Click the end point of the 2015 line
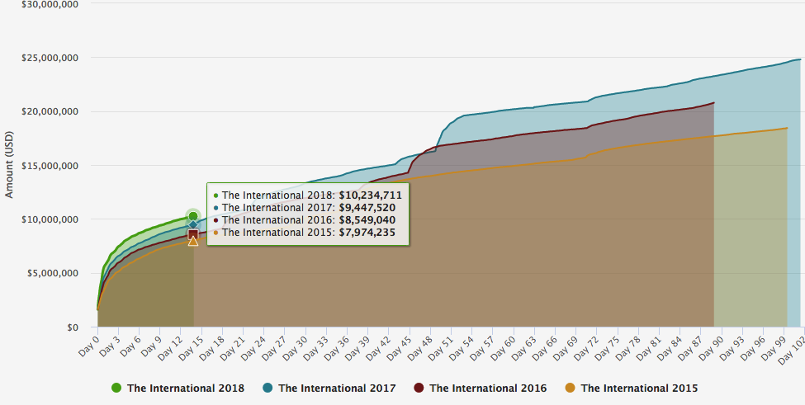805x405 pixels. 787,128
